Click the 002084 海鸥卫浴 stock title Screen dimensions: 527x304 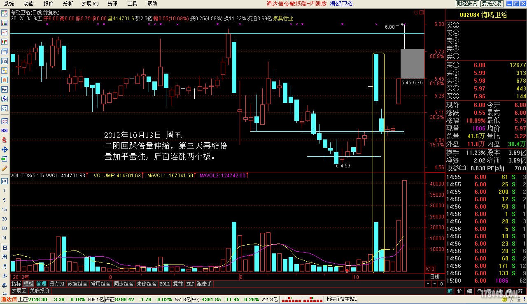tap(483, 15)
